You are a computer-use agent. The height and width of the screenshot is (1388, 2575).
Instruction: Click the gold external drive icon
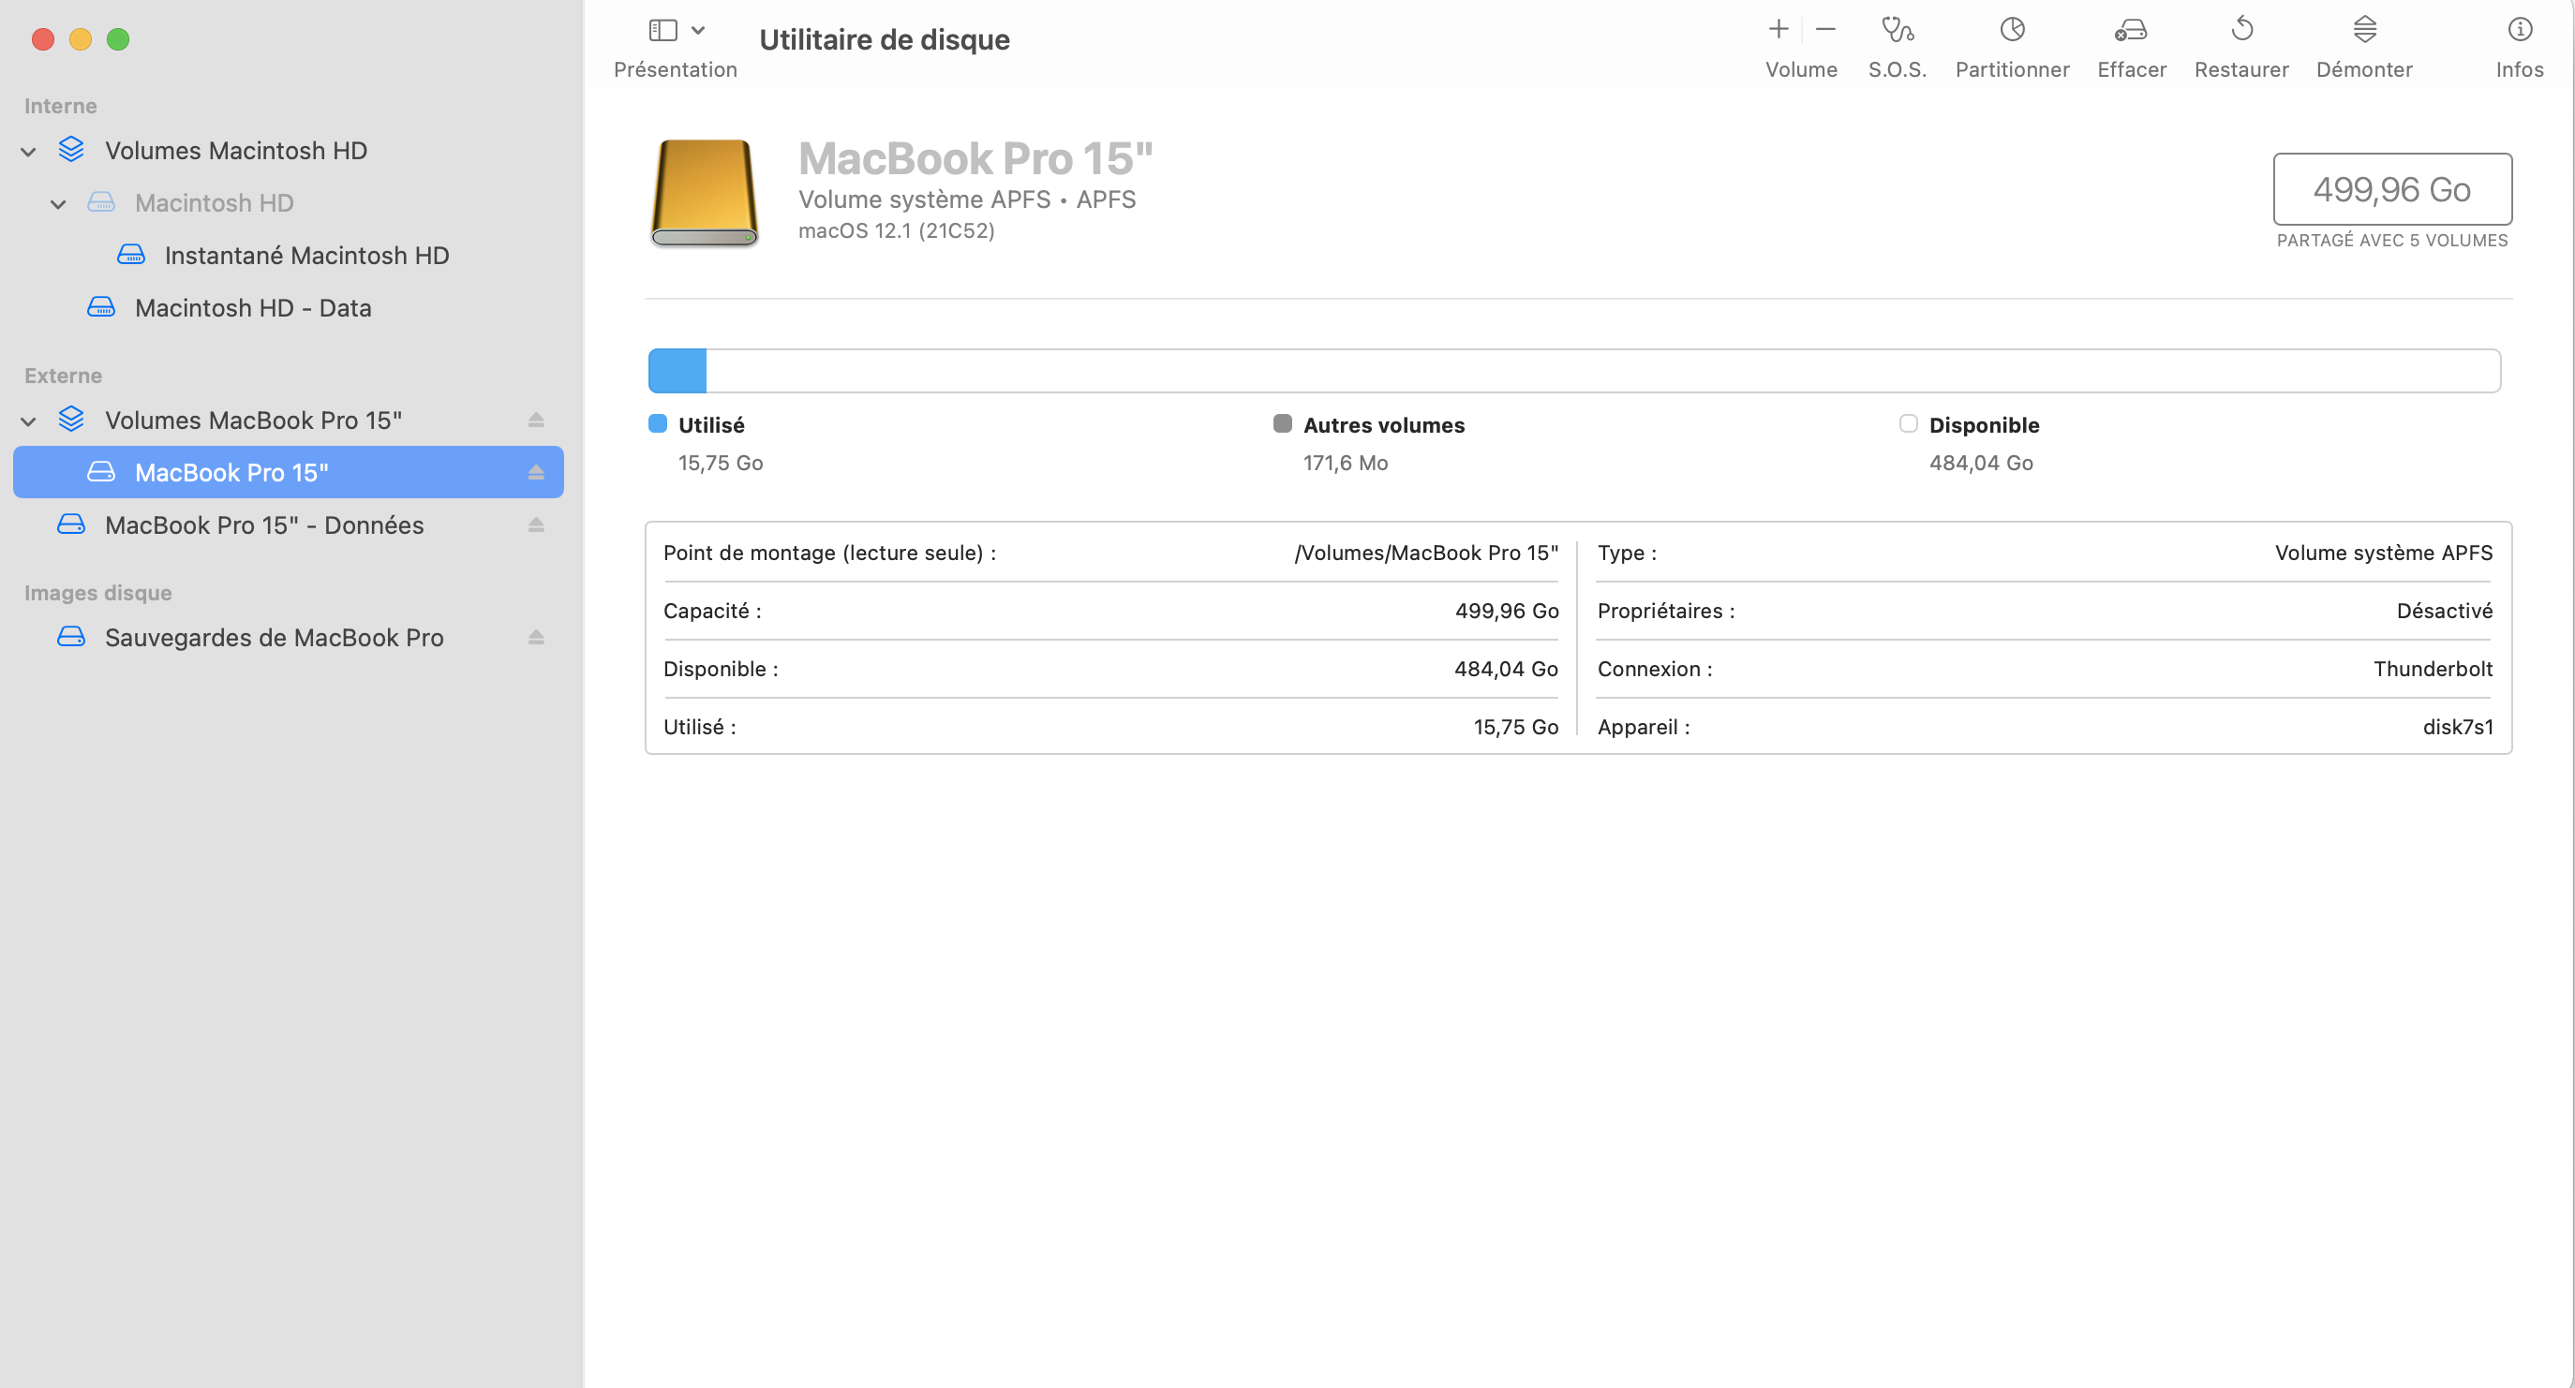704,192
